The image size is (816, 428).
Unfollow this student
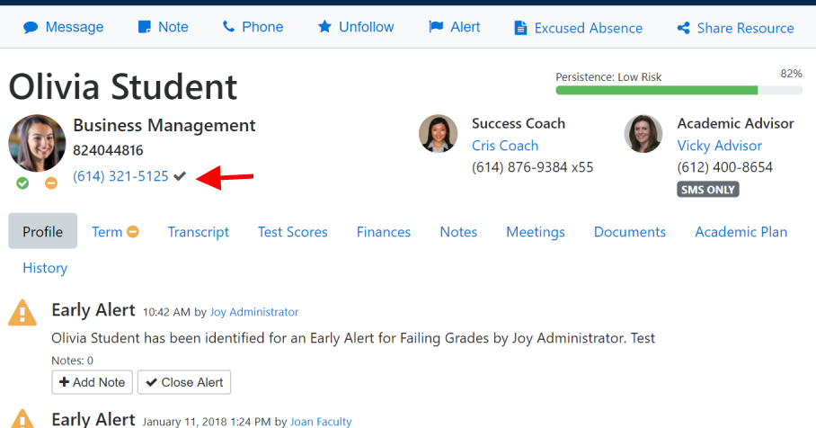(356, 27)
